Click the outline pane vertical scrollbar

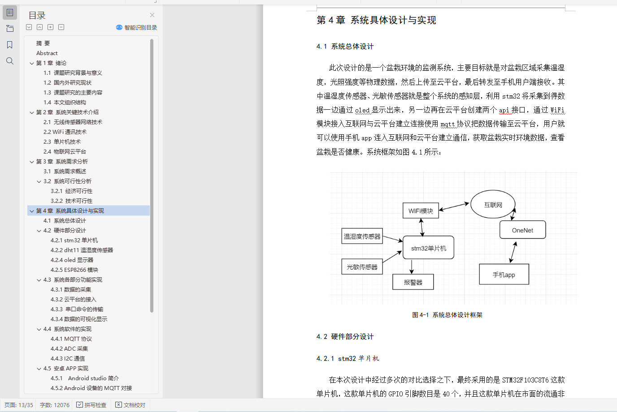(x=152, y=176)
